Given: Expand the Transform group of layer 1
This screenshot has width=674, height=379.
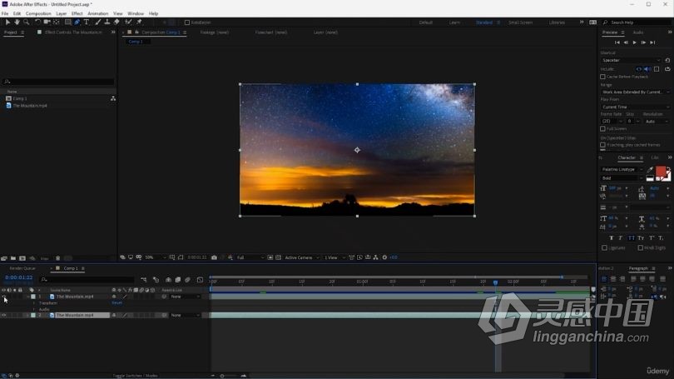Looking at the screenshot, I should 34,303.
